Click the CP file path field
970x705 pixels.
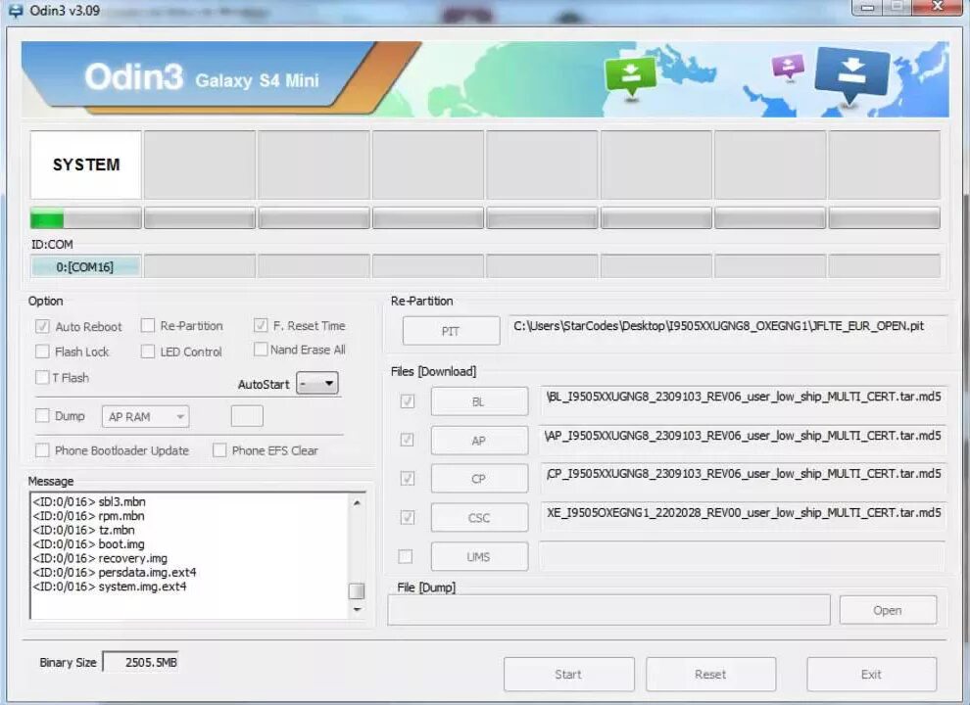point(743,478)
